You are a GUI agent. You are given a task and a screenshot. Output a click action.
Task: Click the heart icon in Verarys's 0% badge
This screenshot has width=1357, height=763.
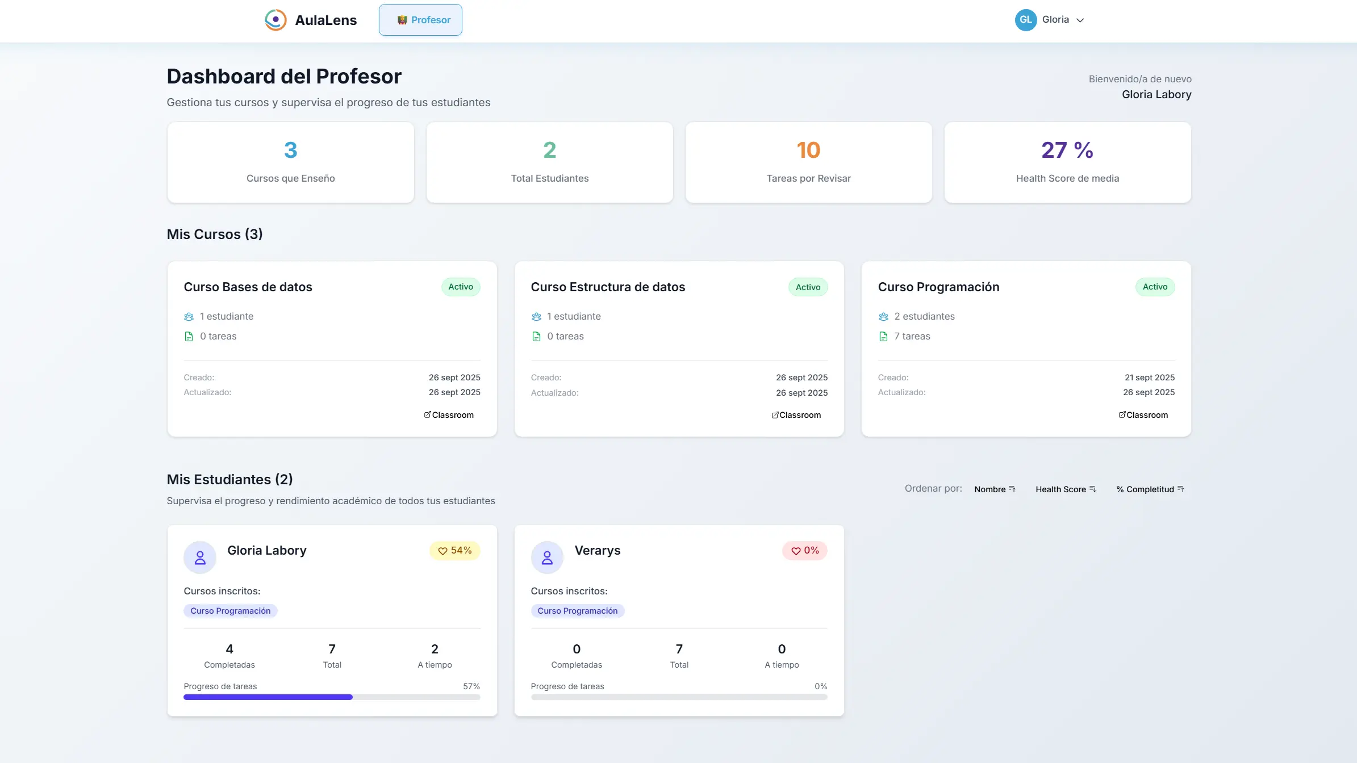(796, 551)
